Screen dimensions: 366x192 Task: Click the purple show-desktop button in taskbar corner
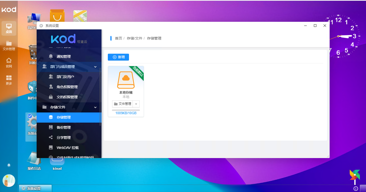(x=363, y=188)
